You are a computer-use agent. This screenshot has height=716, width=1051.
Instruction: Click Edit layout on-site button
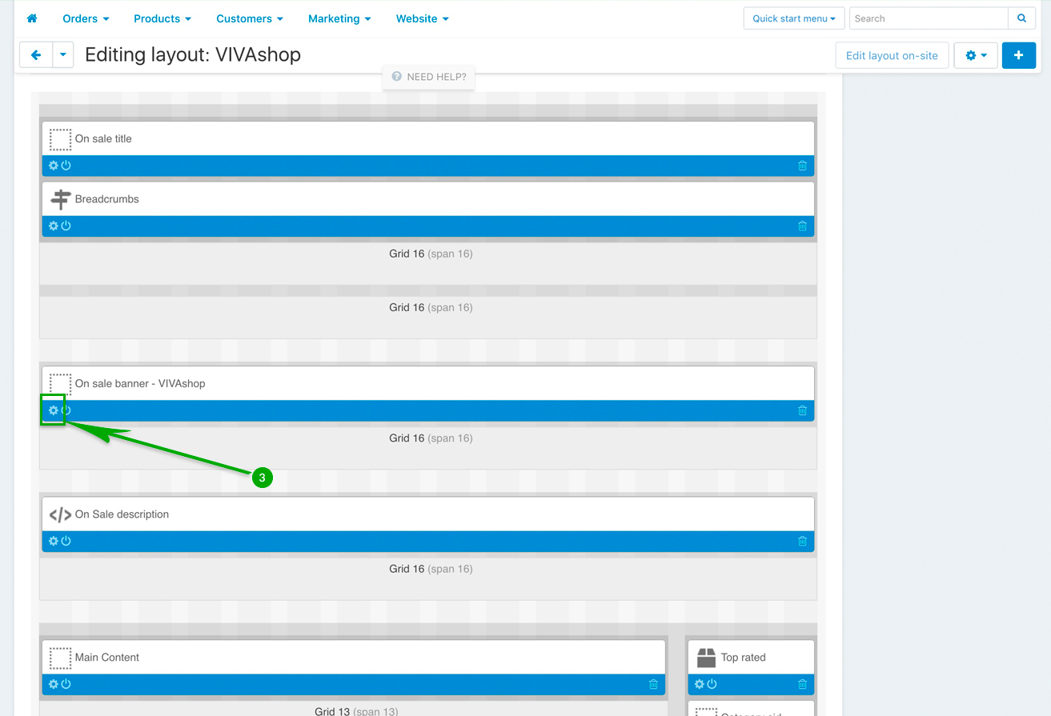pyautogui.click(x=891, y=55)
